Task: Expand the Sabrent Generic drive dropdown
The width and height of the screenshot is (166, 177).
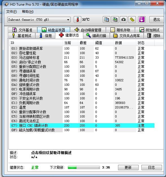Action: point(39,20)
